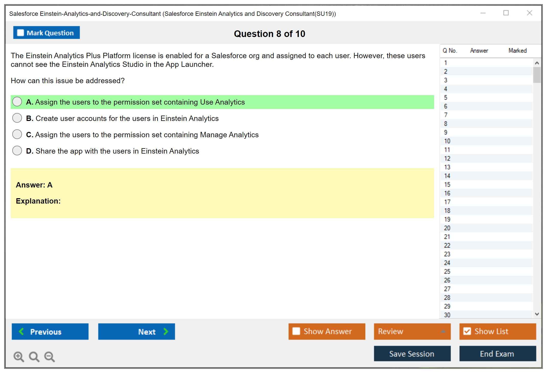Click the Save Session button

[x=412, y=354]
